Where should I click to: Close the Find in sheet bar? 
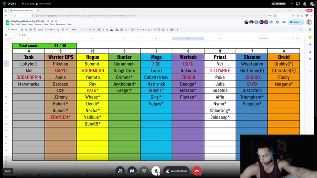[x=297, y=38]
